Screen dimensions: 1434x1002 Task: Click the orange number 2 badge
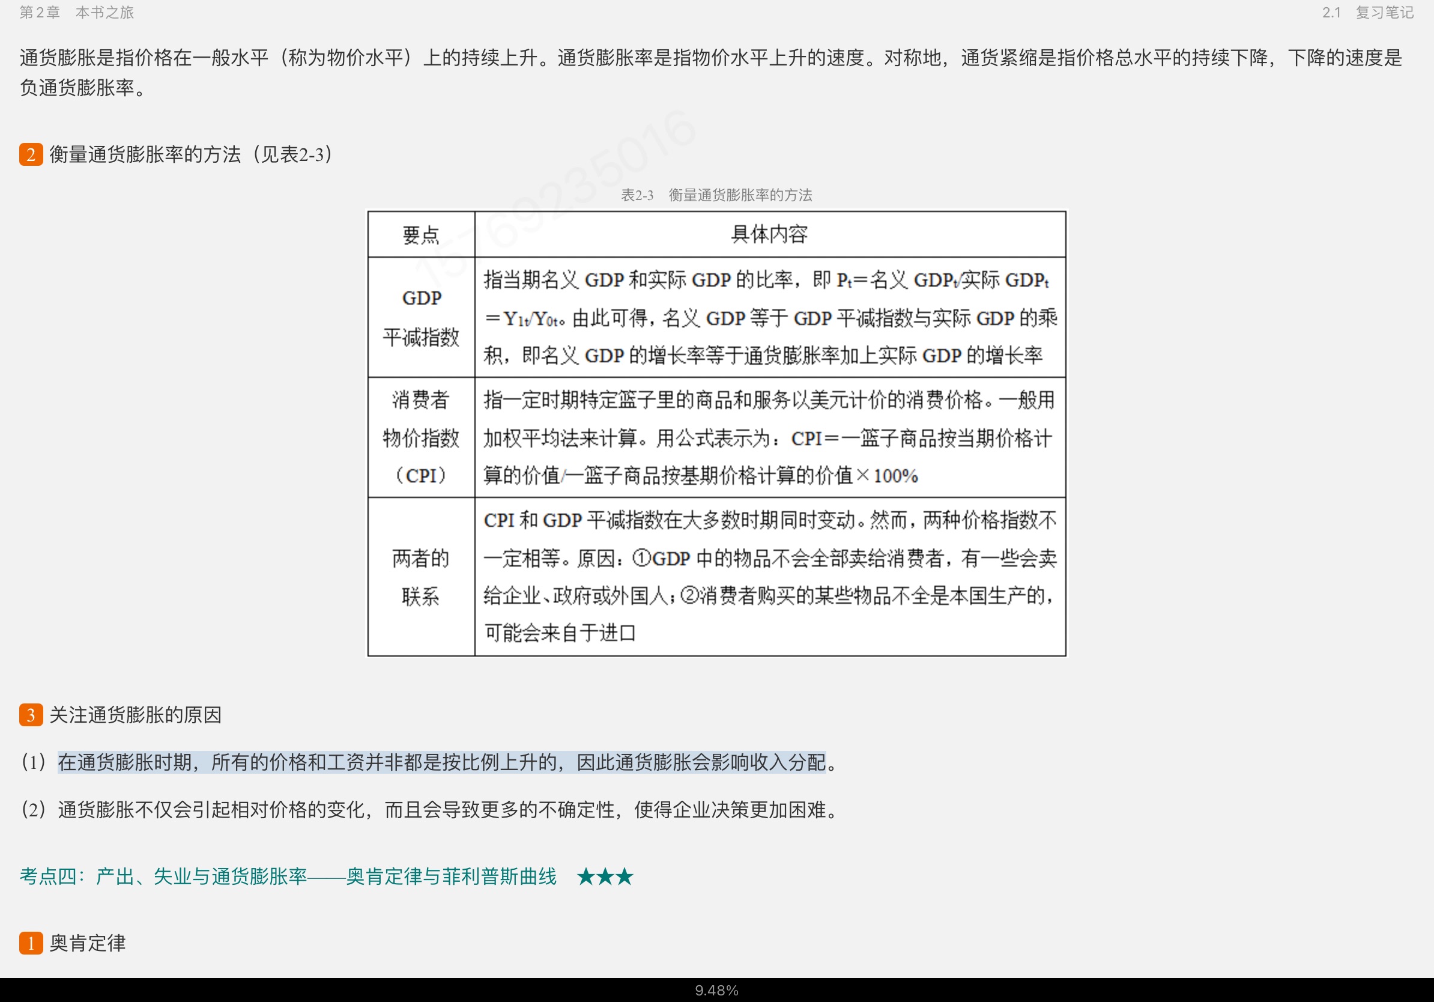coord(31,154)
